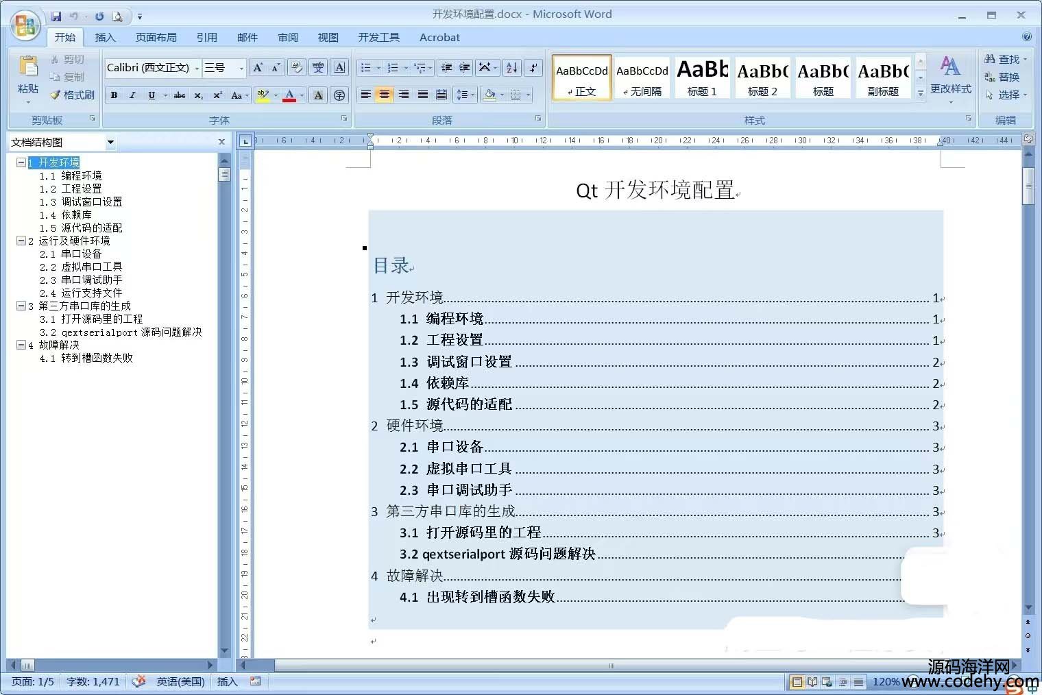The height and width of the screenshot is (695, 1042).
Task: Open Change Case (Aa) dropdown
Action: click(x=239, y=95)
